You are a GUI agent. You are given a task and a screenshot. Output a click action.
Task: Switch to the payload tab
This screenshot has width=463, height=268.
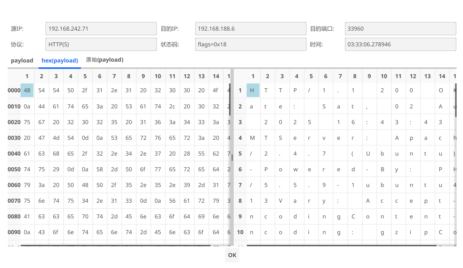tap(22, 60)
